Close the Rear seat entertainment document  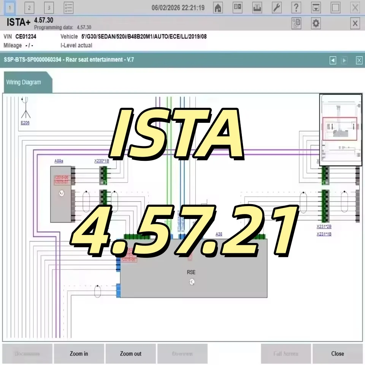pyautogui.click(x=359, y=60)
